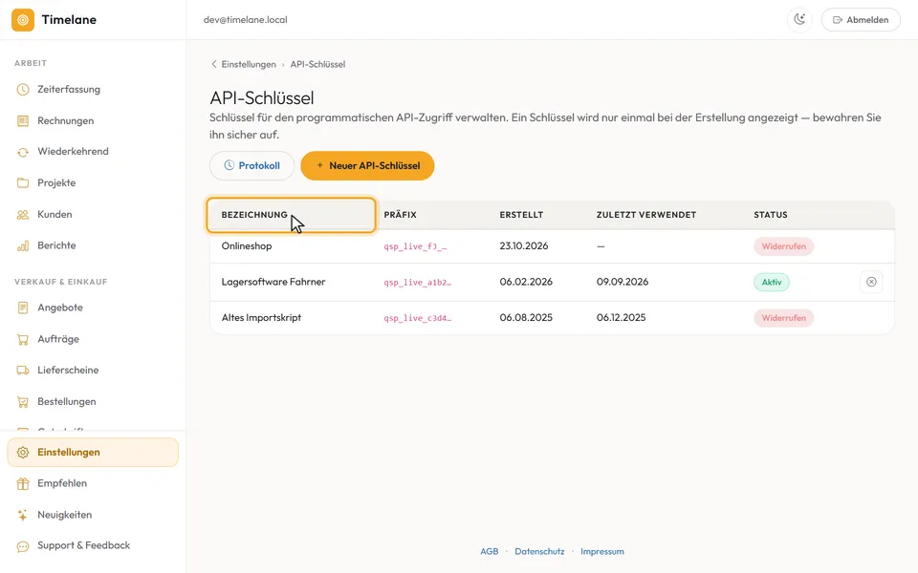Open Projekte folder icon in sidebar

click(x=23, y=183)
